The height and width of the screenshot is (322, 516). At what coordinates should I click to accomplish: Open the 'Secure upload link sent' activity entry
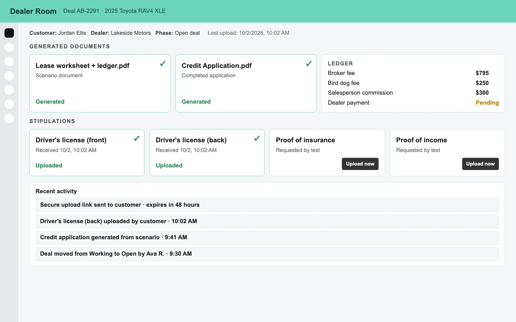point(267,205)
